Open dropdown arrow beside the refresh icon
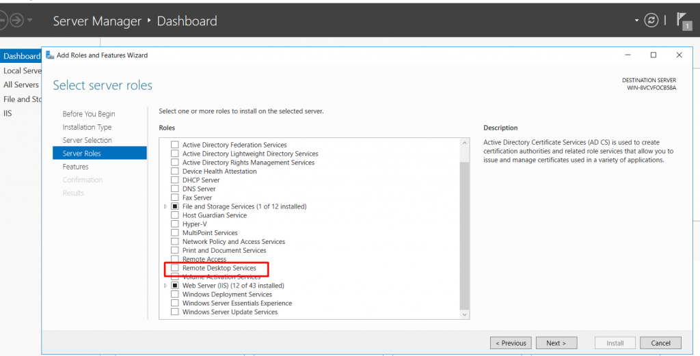Image resolution: width=700 pixels, height=356 pixels. [x=636, y=20]
